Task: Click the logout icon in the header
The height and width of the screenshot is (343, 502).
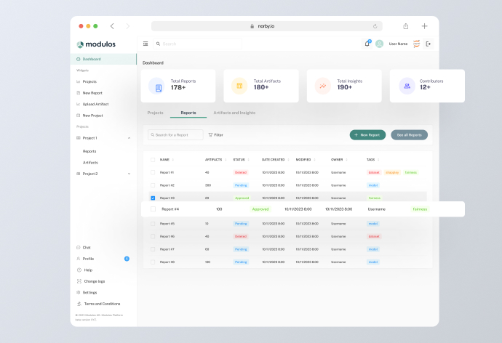Action: coord(428,44)
